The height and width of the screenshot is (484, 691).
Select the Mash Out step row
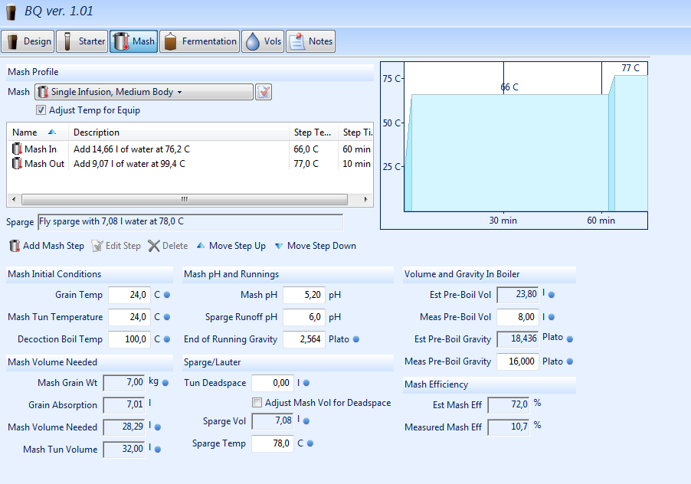(x=44, y=164)
